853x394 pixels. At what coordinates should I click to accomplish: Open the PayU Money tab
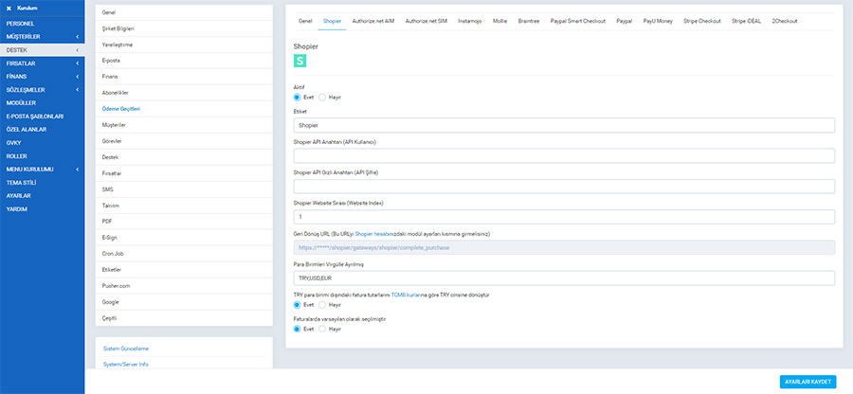(658, 21)
